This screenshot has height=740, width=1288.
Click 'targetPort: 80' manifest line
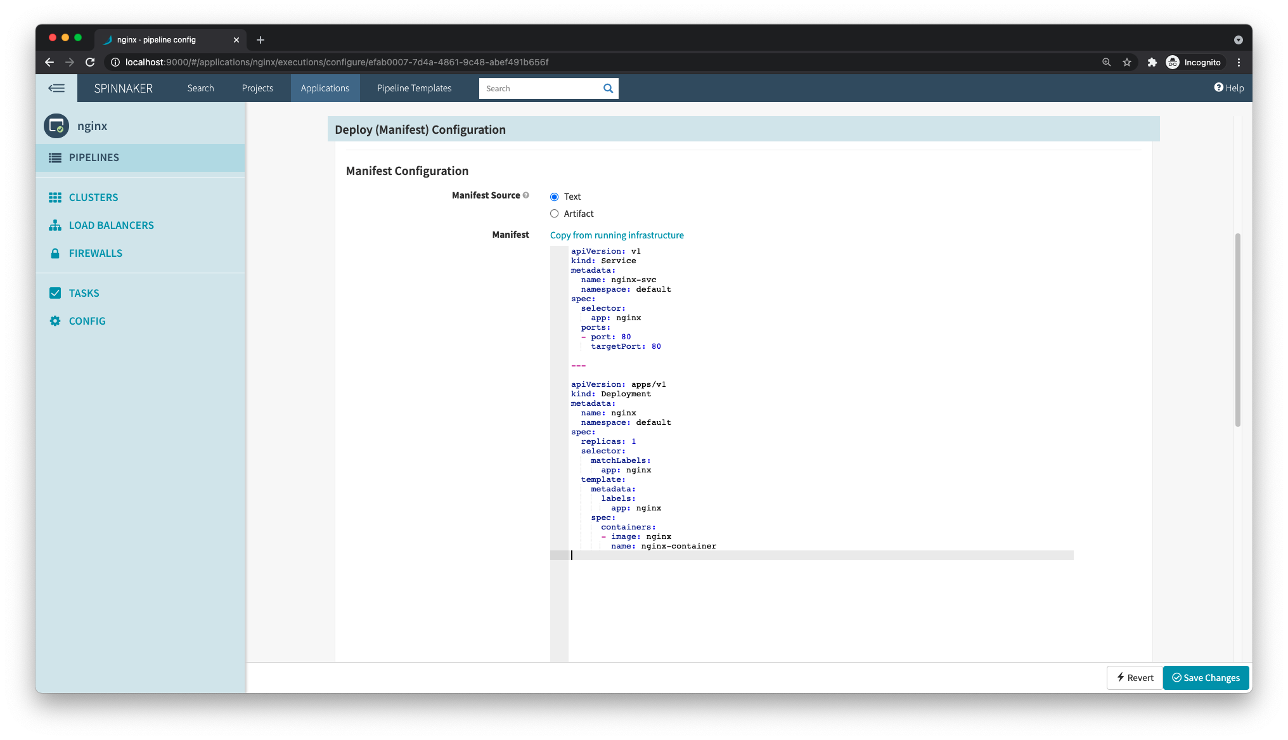[626, 346]
